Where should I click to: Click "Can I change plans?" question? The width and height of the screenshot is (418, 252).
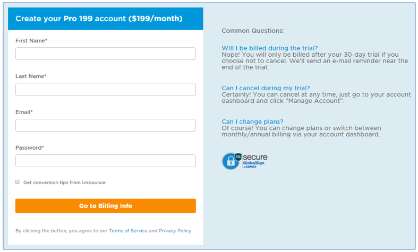pos(252,121)
